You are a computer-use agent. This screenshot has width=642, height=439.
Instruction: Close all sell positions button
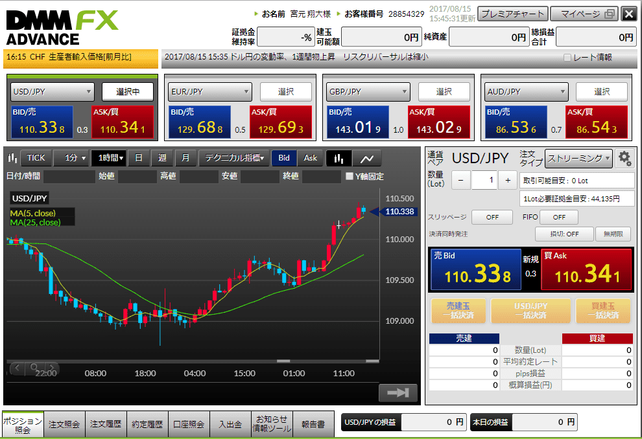[x=458, y=311]
